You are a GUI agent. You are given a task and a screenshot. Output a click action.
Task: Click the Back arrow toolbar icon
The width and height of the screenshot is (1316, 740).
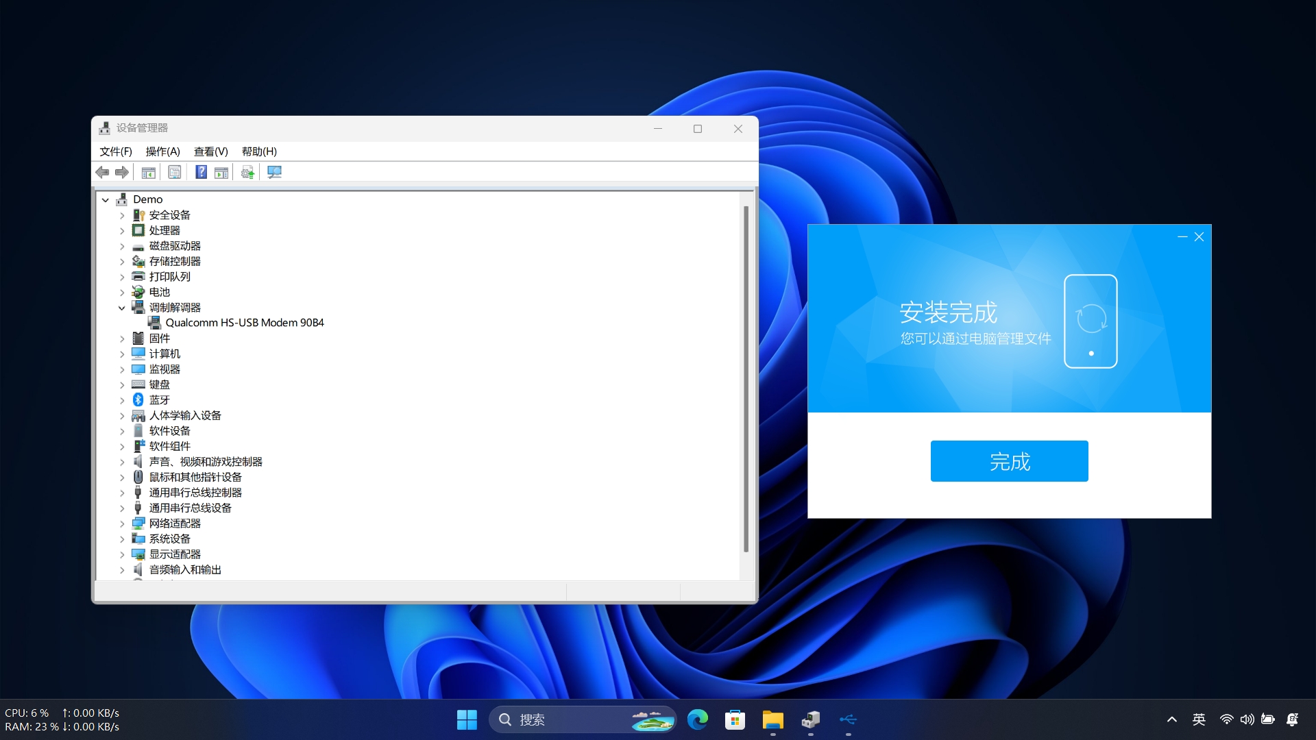(103, 173)
